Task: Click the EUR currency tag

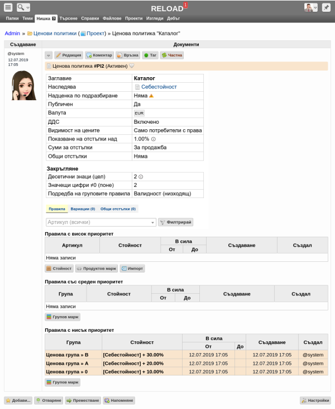Action: tap(139, 113)
